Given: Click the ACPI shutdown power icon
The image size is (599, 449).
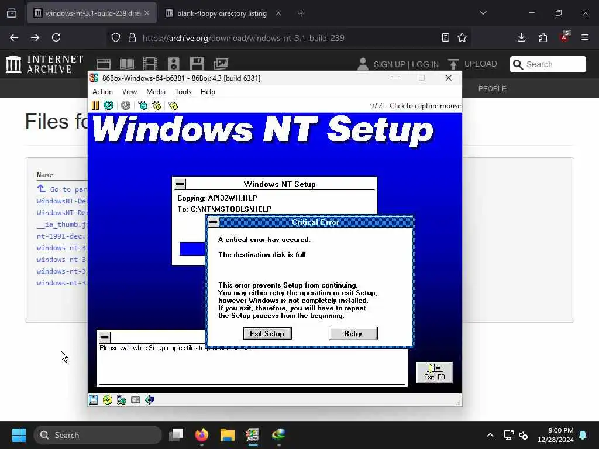Looking at the screenshot, I should tap(126, 105).
